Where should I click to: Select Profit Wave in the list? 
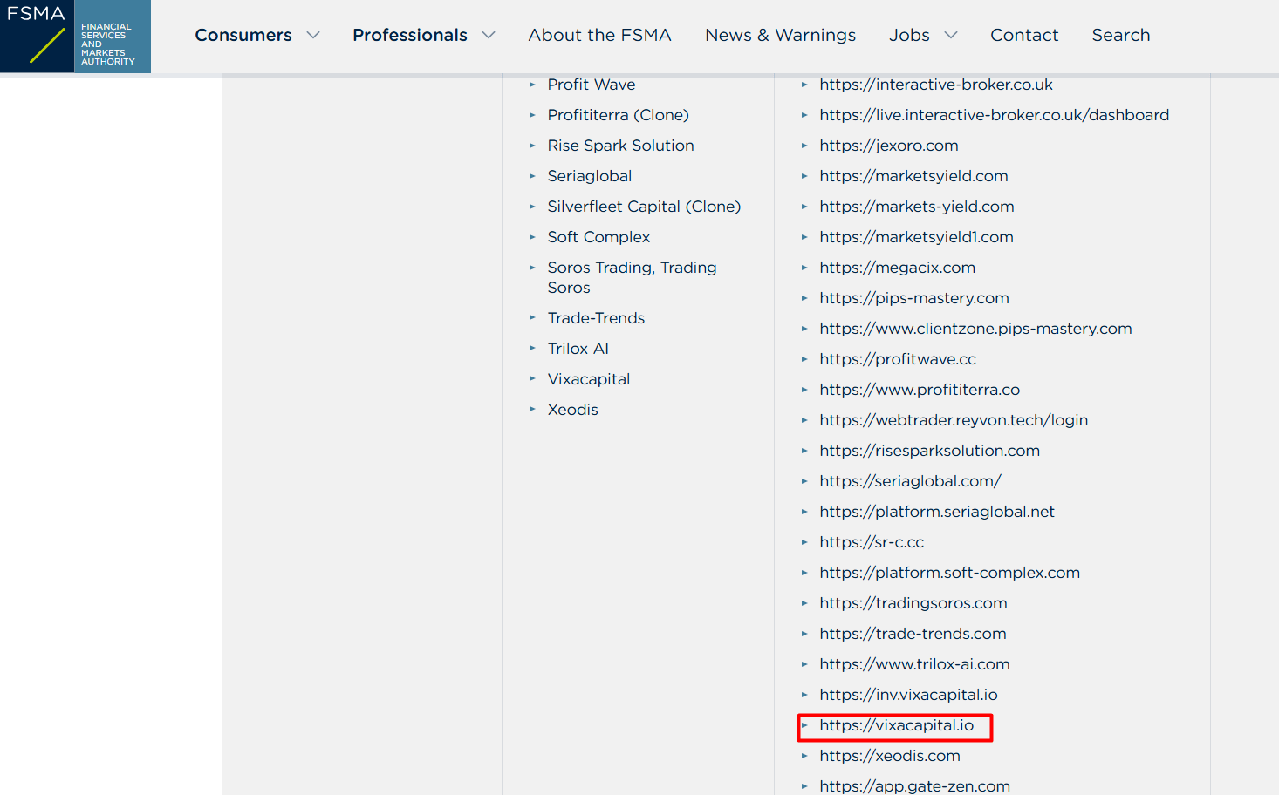coord(592,85)
